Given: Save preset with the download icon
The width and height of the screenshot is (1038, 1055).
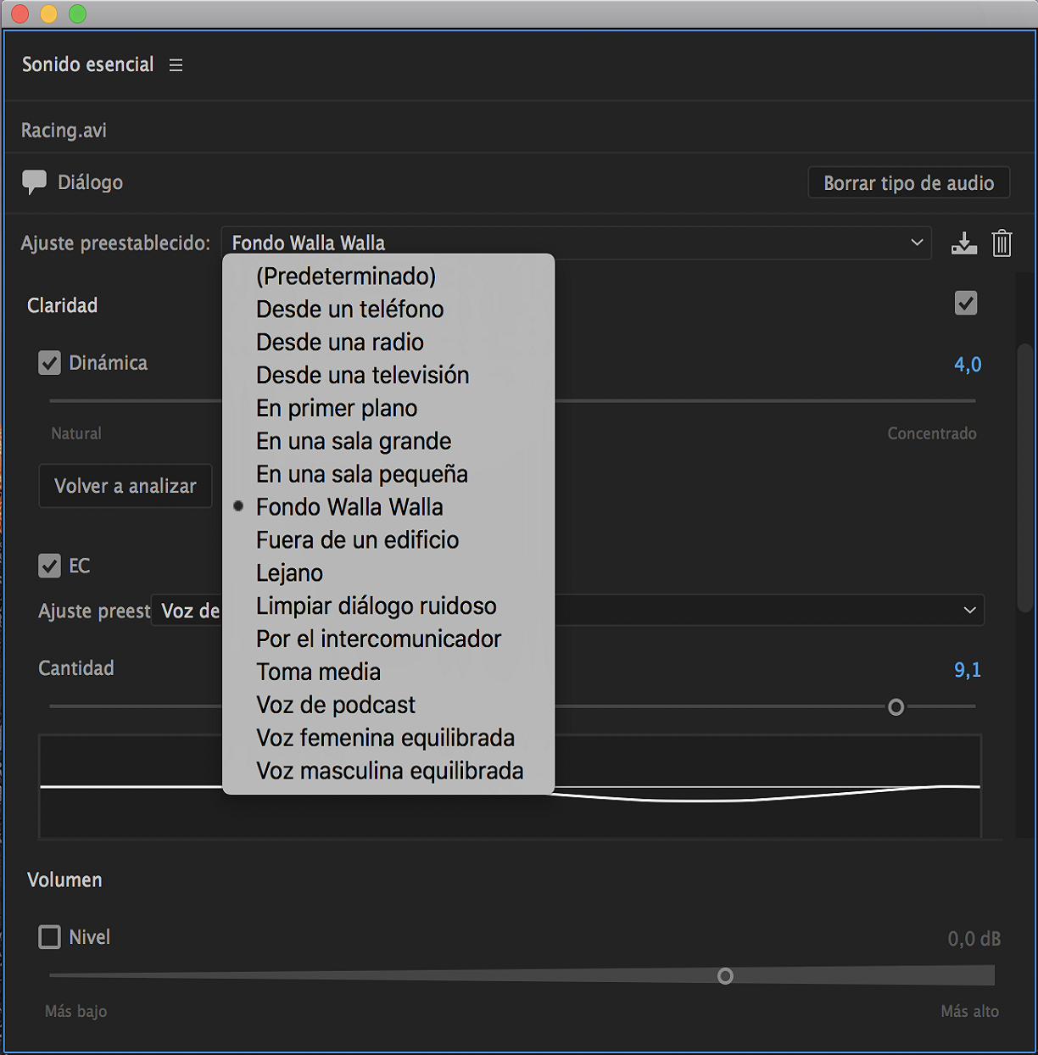Looking at the screenshot, I should (x=963, y=243).
